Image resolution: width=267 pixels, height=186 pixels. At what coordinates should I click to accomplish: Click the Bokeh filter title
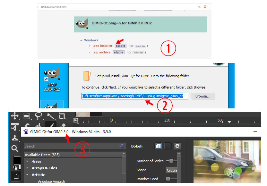pos(137,146)
